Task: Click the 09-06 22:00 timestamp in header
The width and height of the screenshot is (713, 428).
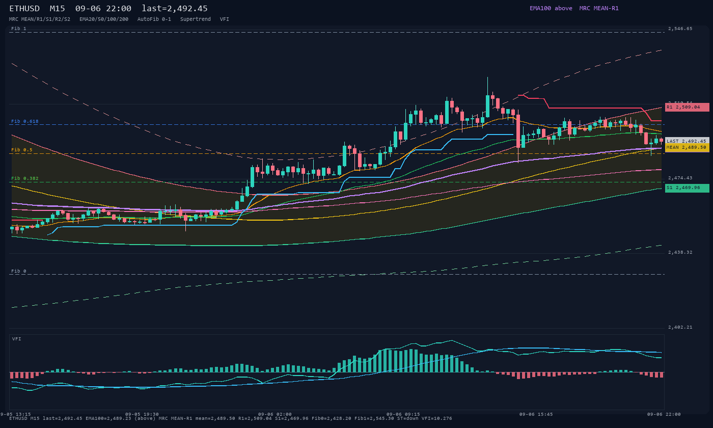Action: click(x=103, y=8)
